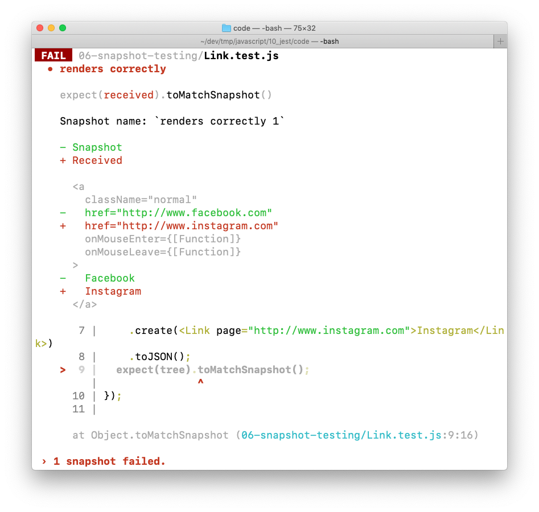Click the '.toJSON();' code on line 8
Image resolution: width=539 pixels, height=512 pixels.
[160, 357]
